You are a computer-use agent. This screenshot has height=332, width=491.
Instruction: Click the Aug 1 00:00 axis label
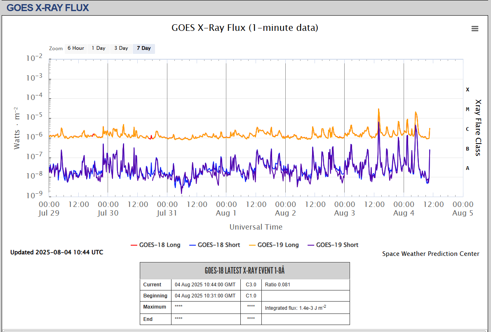click(x=226, y=209)
